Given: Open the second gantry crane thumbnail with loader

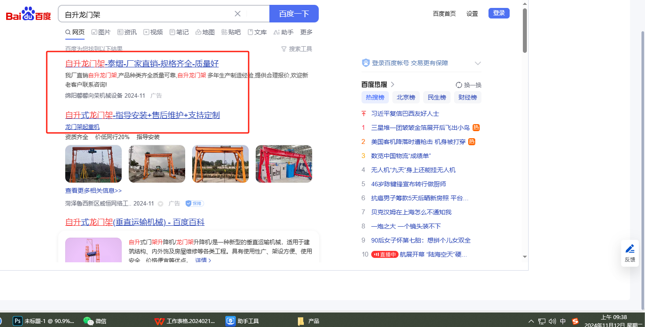Looking at the screenshot, I should pyautogui.click(x=157, y=164).
